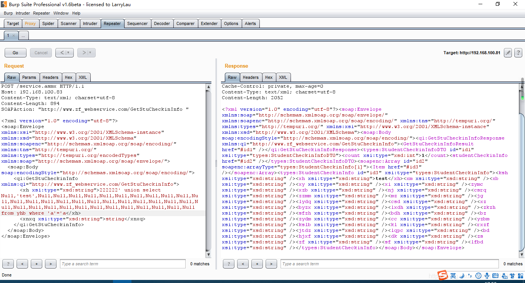Send the request with Go button
This screenshot has width=525, height=283.
point(15,53)
